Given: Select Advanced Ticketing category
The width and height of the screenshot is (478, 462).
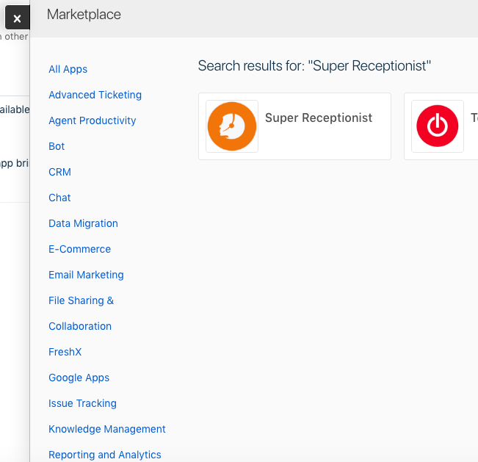Looking at the screenshot, I should [x=95, y=95].
